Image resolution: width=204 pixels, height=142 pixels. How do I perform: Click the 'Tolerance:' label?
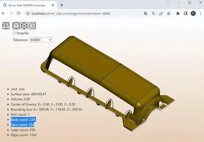pos(20,40)
